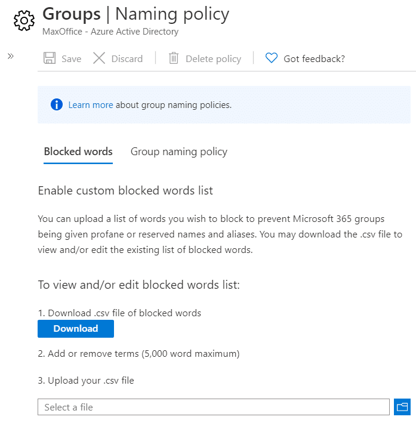Click the Enable custom blocked words list heading
This screenshot has height=429, width=416.
click(125, 190)
